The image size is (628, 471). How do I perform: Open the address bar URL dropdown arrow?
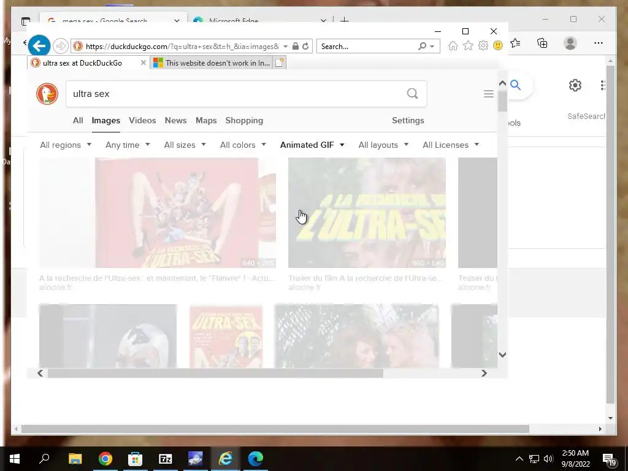[x=285, y=47]
